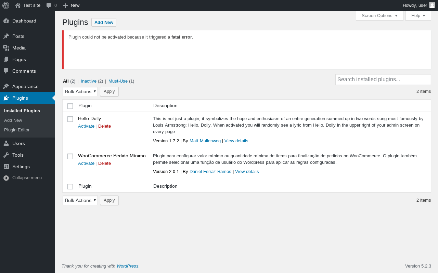438x273 pixels.
Task: Activate the Hello Dolly plugin
Action: [86, 126]
